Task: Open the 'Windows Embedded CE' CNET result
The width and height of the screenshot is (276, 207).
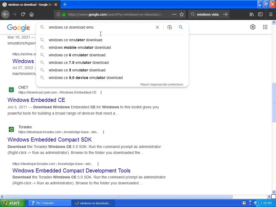Action: [x=36, y=100]
